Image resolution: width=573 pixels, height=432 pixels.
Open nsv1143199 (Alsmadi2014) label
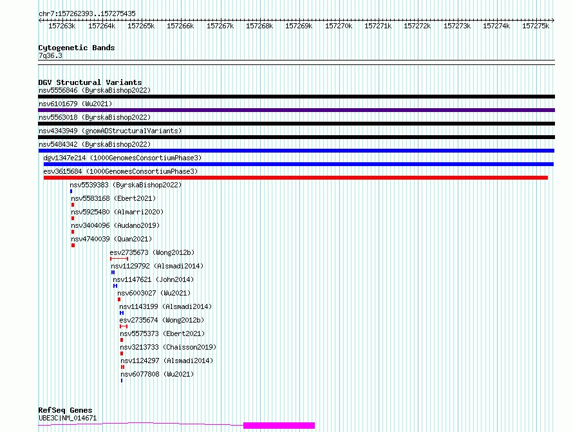(165, 306)
